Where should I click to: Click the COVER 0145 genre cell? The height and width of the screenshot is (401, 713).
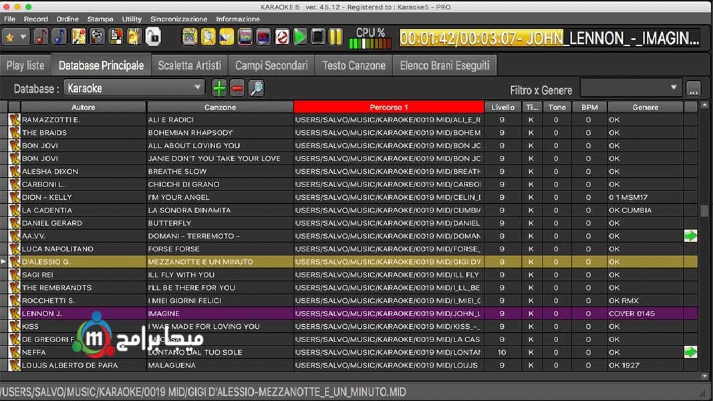[646, 313]
